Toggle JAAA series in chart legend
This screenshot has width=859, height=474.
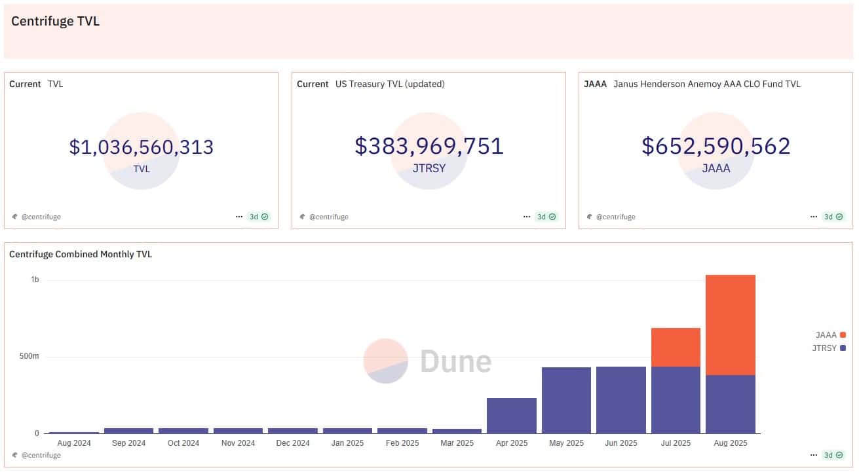[830, 335]
